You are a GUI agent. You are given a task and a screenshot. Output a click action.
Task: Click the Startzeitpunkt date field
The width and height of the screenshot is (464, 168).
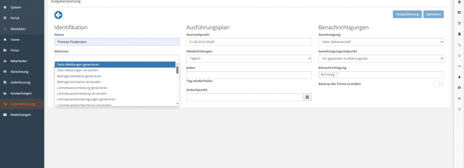point(249,42)
